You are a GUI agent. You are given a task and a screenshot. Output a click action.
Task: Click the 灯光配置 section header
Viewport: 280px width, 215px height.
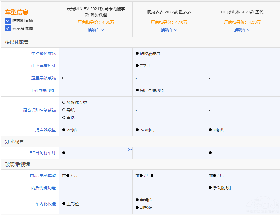[14, 142]
